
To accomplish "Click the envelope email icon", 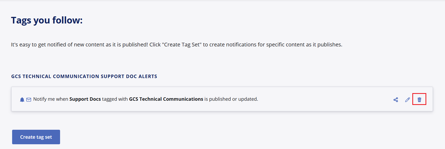I will pyautogui.click(x=29, y=99).
